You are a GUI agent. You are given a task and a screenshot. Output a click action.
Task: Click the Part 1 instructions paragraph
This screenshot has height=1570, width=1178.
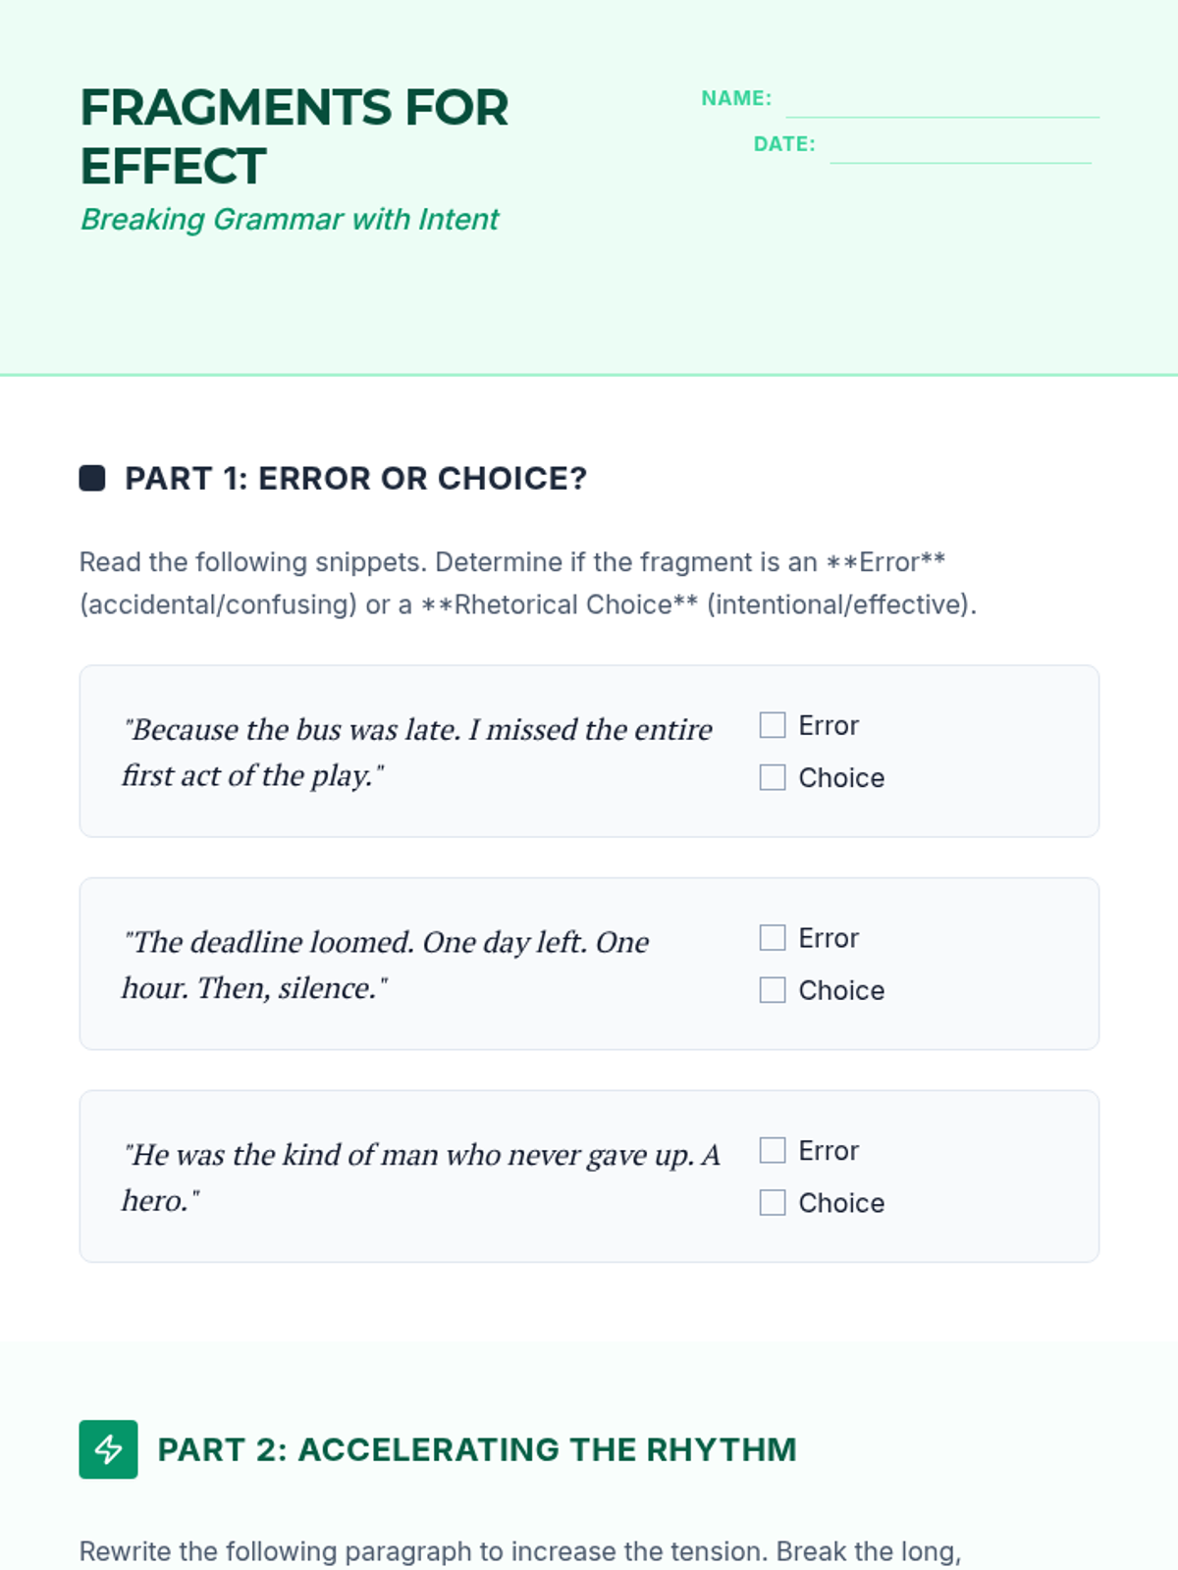528,583
